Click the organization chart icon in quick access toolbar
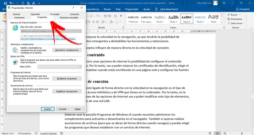 point(34,3)
